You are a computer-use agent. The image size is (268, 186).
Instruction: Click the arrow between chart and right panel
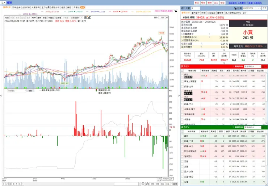click(179, 96)
